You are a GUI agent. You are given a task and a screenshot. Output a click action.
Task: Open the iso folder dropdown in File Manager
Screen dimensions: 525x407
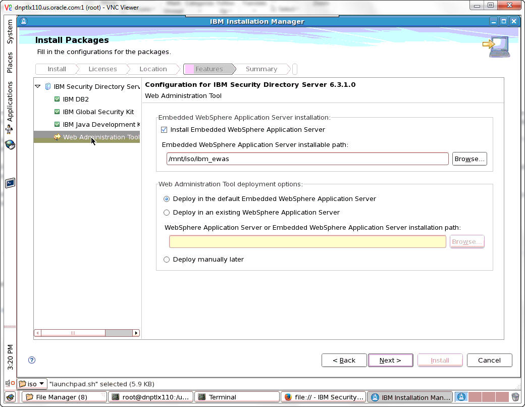click(x=32, y=384)
